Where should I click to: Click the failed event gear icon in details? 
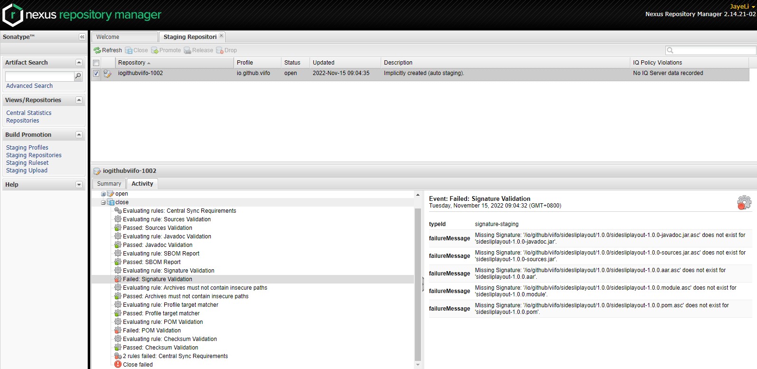(744, 202)
